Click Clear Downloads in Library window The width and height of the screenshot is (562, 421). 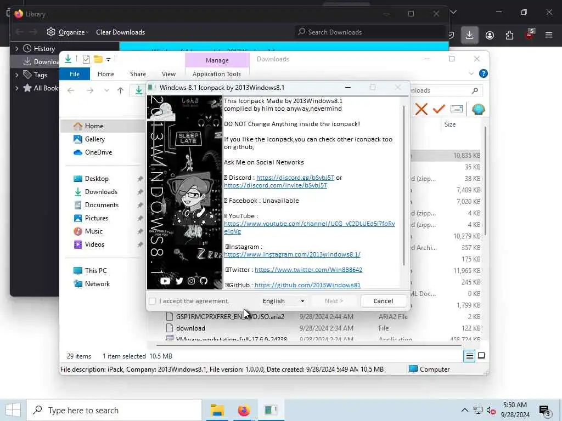pos(120,32)
